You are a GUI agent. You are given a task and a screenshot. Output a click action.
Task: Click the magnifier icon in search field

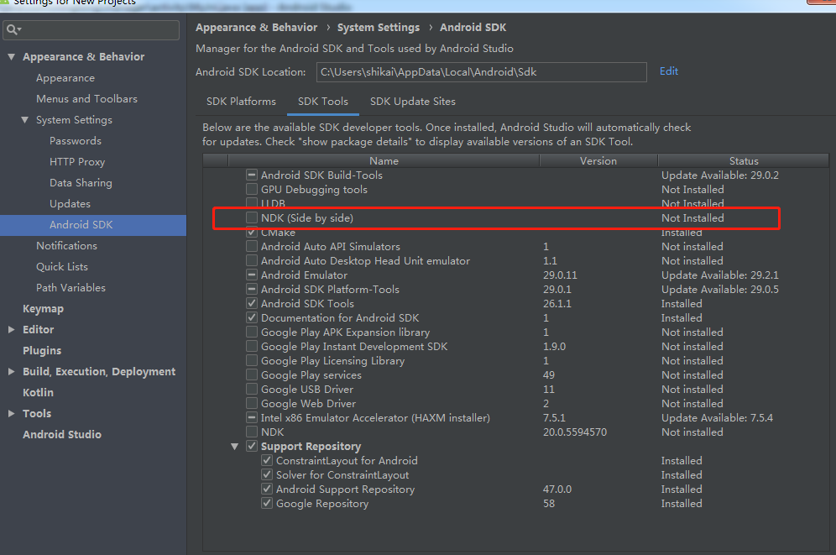(x=13, y=29)
